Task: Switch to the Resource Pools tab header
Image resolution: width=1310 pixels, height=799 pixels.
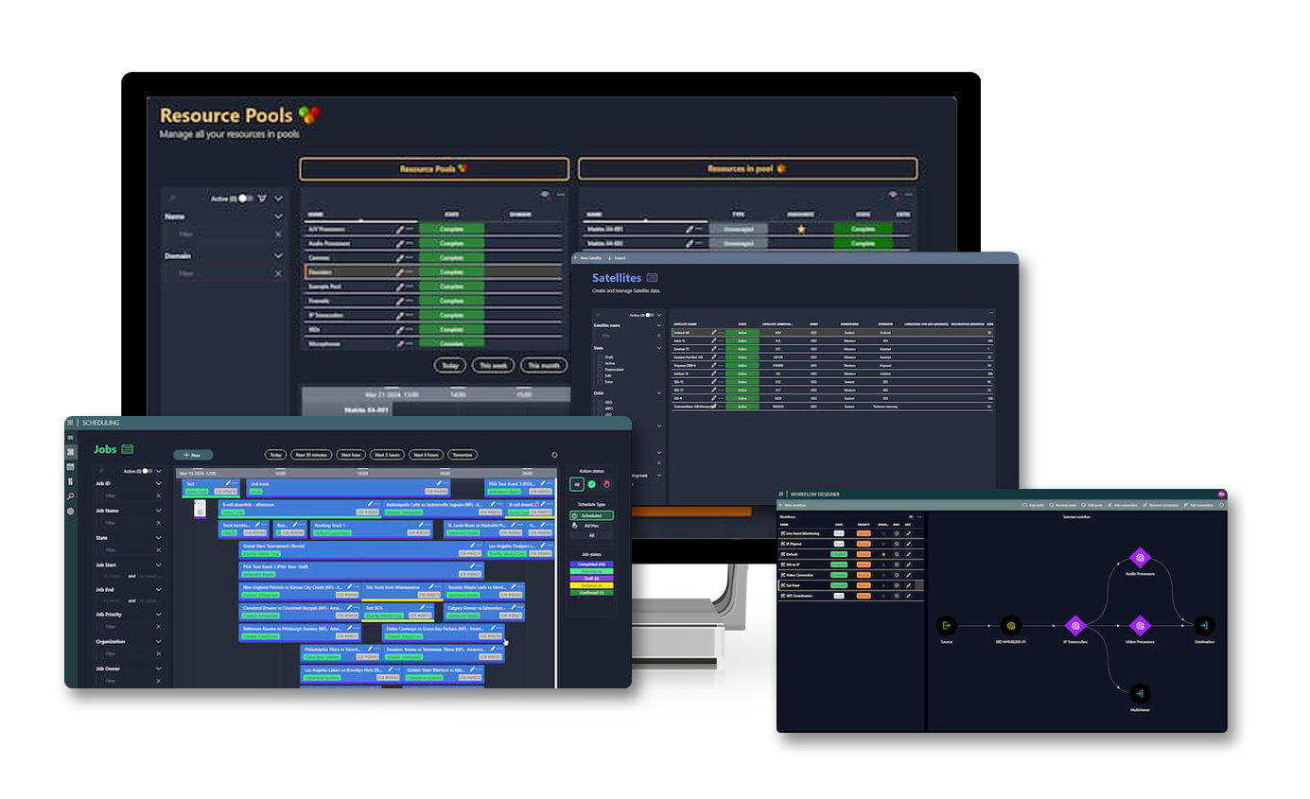Action: pyautogui.click(x=434, y=168)
